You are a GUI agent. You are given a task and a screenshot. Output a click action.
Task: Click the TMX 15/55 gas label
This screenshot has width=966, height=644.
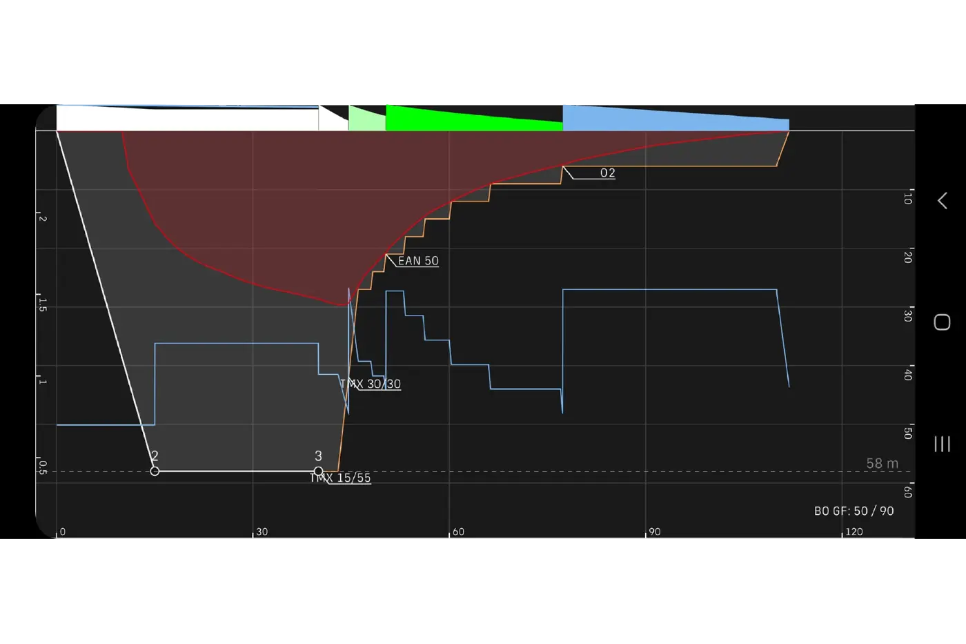340,478
